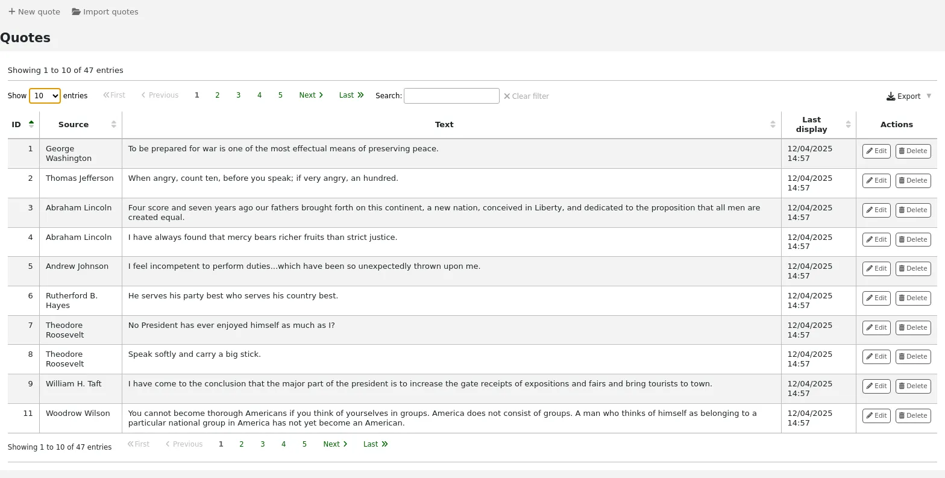Focus the Search input field

[451, 96]
